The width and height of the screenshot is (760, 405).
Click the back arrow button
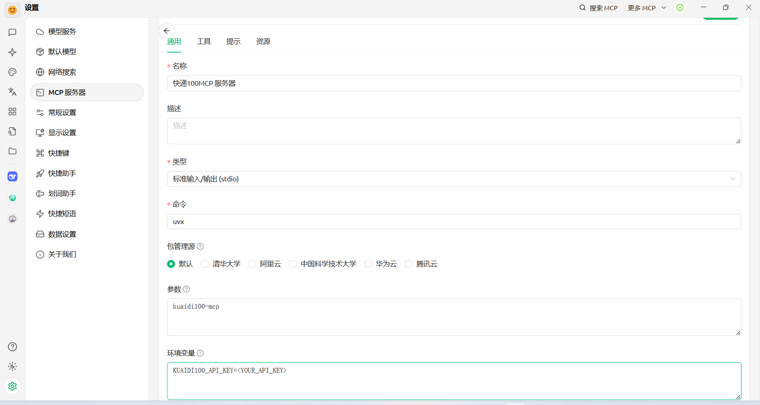pyautogui.click(x=167, y=31)
